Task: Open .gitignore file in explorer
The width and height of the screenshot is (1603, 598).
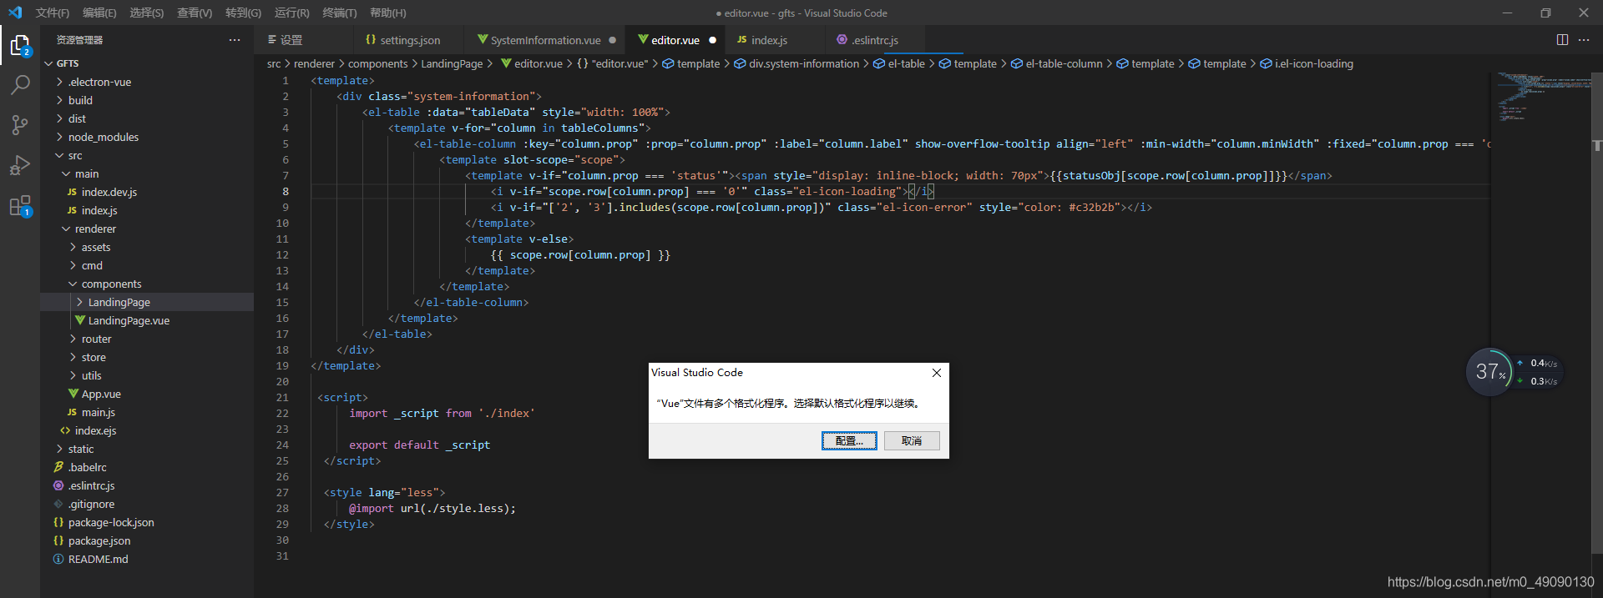Action: 147,504
